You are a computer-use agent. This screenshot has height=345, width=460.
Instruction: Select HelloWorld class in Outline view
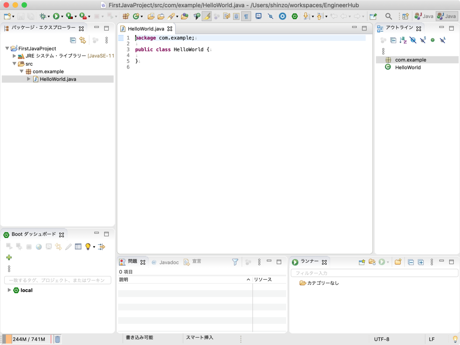(x=408, y=67)
